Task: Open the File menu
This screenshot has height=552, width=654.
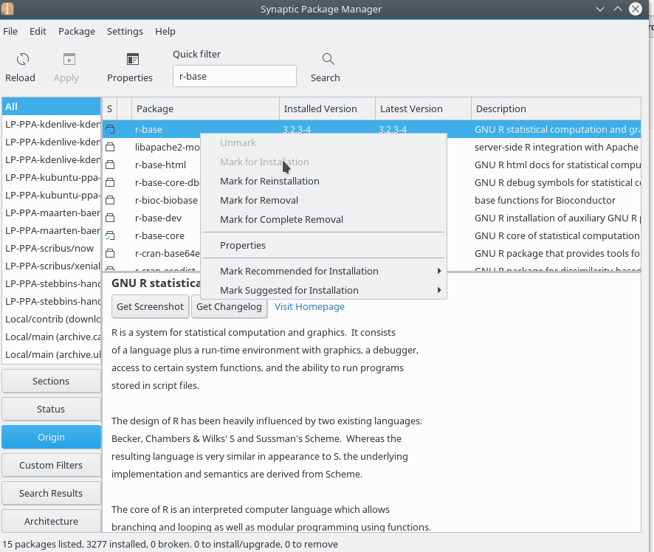Action: click(10, 31)
